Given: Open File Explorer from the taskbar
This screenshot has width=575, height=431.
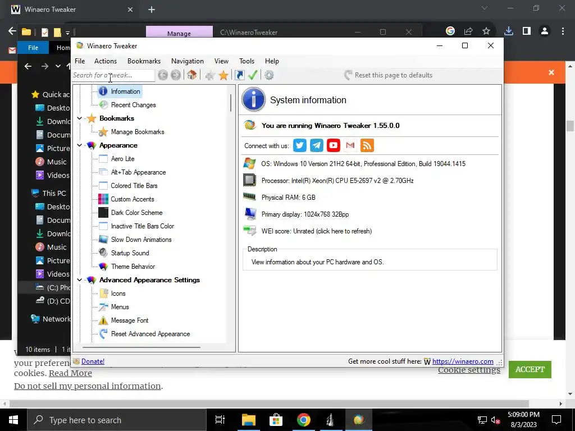Looking at the screenshot, I should (x=248, y=420).
